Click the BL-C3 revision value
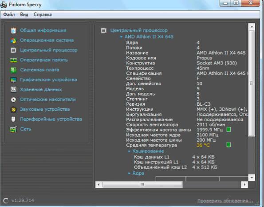Viewport: 264px width, 207px height. [203, 104]
